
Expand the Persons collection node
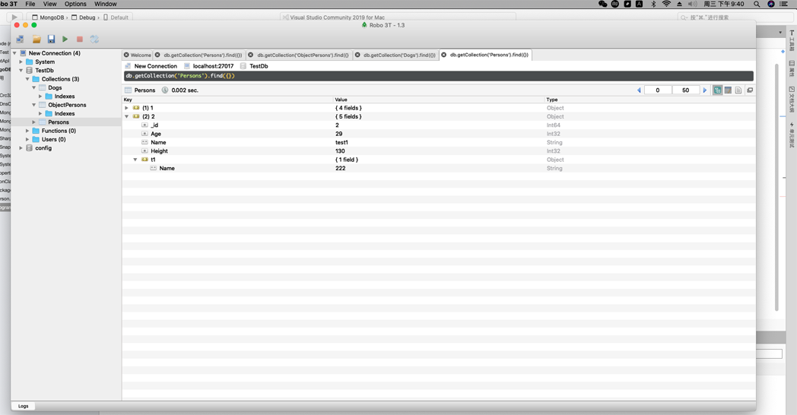point(34,122)
